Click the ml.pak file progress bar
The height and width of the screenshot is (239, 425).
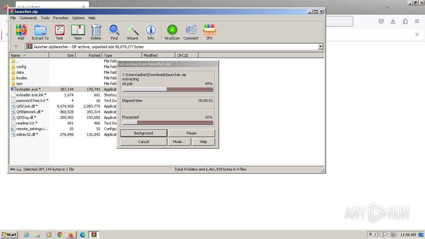(168, 89)
